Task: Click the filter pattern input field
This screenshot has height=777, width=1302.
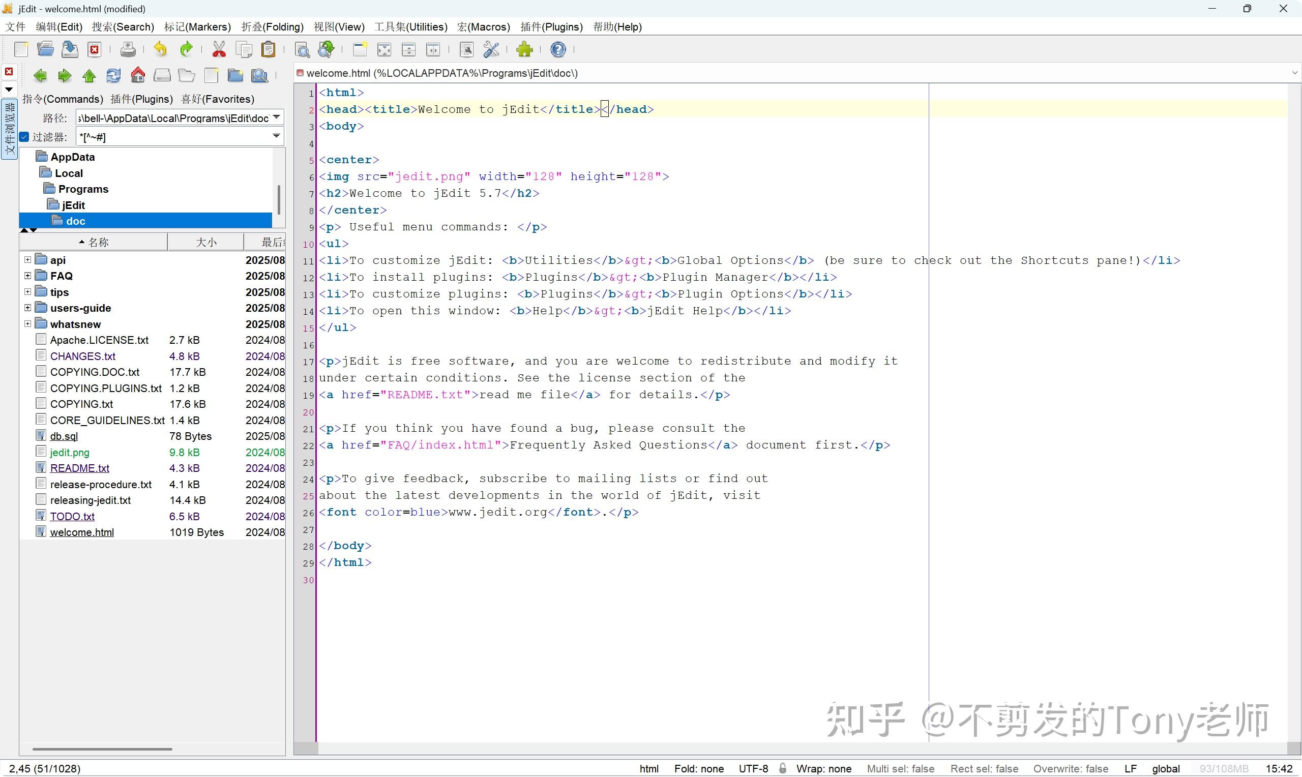Action: [x=173, y=137]
